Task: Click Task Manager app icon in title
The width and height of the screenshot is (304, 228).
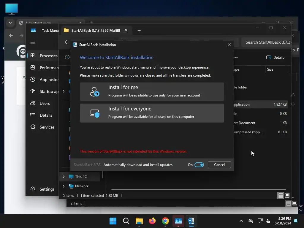Action: (x=33, y=31)
